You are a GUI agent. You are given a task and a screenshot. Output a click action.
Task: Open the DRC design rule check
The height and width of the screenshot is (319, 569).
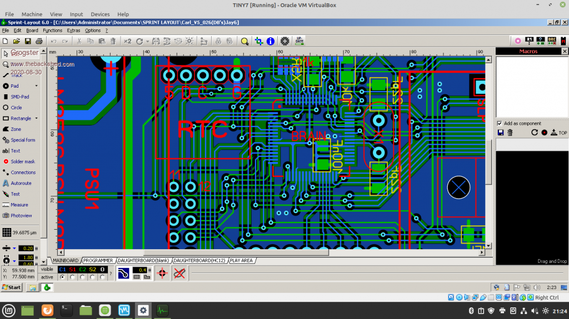[552, 41]
